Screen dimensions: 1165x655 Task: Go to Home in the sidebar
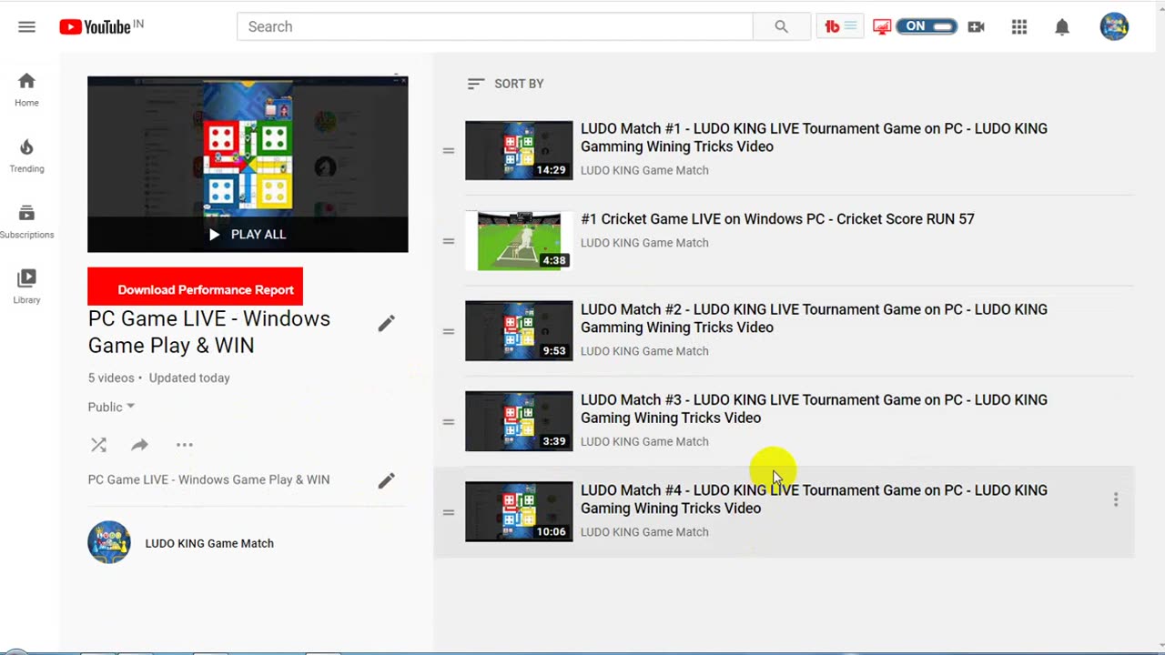point(26,89)
